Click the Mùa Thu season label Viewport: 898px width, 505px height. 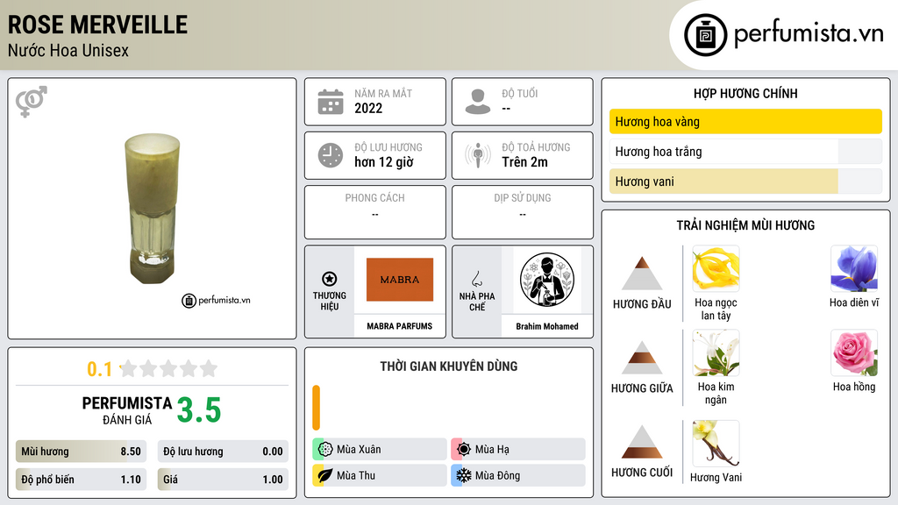(x=356, y=475)
